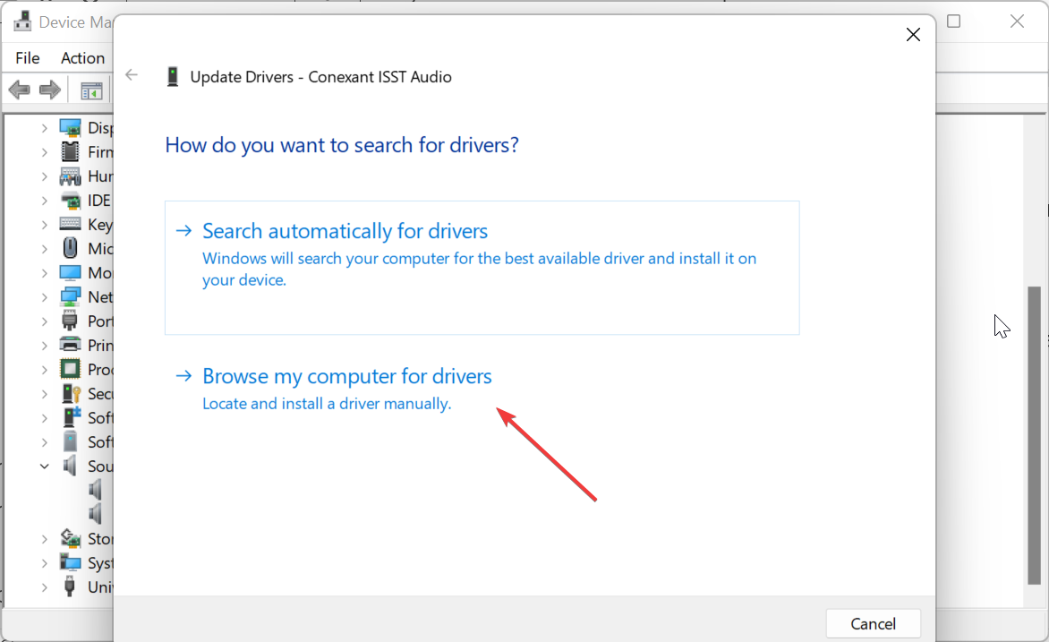
Task: Select the Security devices key icon
Action: [71, 394]
